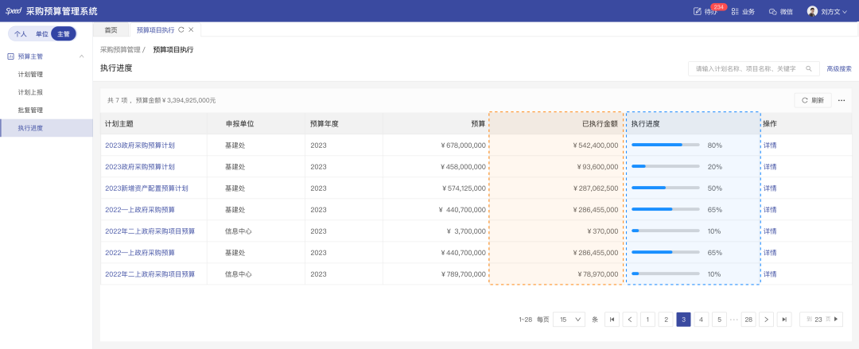The image size is (859, 349).
Task: Click the user avatar of 刘方文
Action: coord(812,11)
